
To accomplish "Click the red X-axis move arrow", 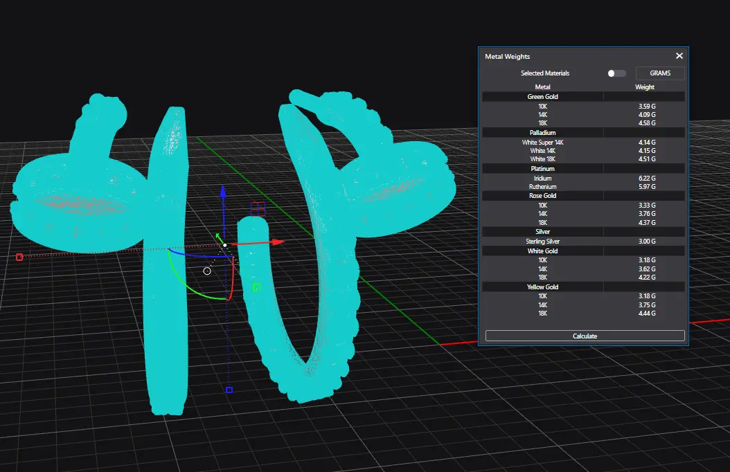I will click(x=277, y=242).
